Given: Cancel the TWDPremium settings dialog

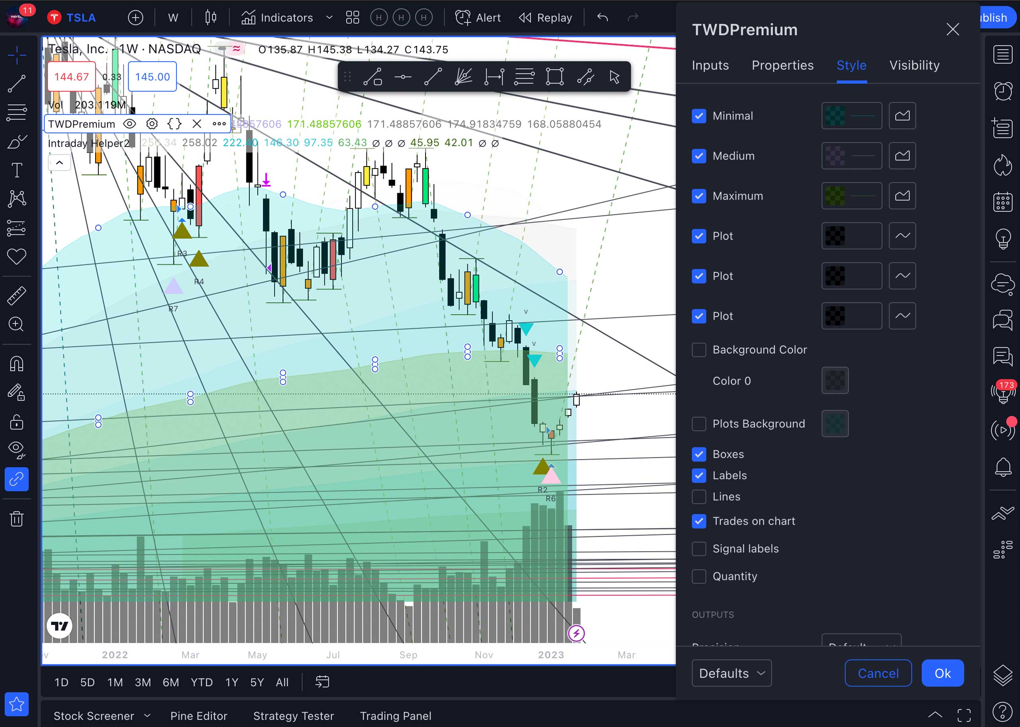Looking at the screenshot, I should 878,673.
